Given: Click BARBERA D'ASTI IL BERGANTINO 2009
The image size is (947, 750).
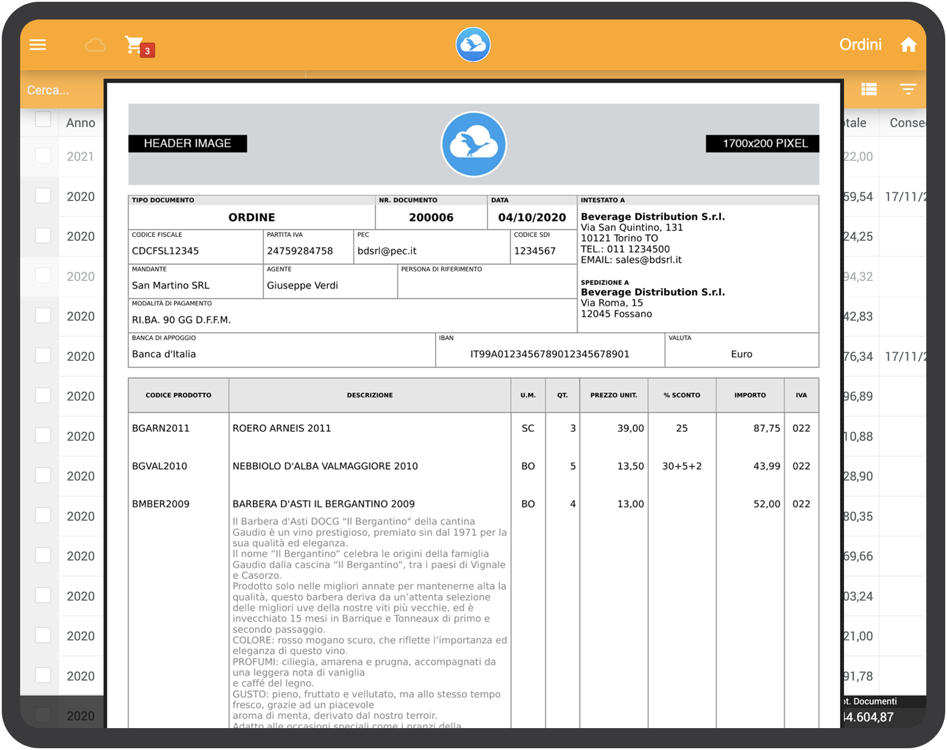Looking at the screenshot, I should pos(324,504).
